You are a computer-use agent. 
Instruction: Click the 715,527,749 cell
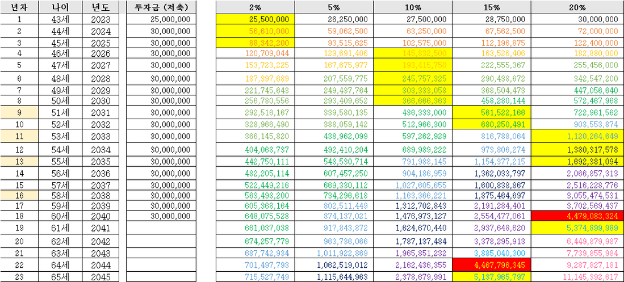tap(256, 277)
